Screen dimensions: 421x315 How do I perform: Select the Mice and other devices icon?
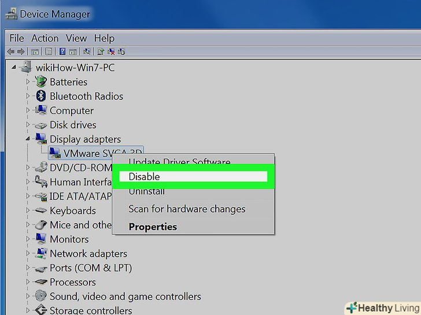tap(41, 225)
